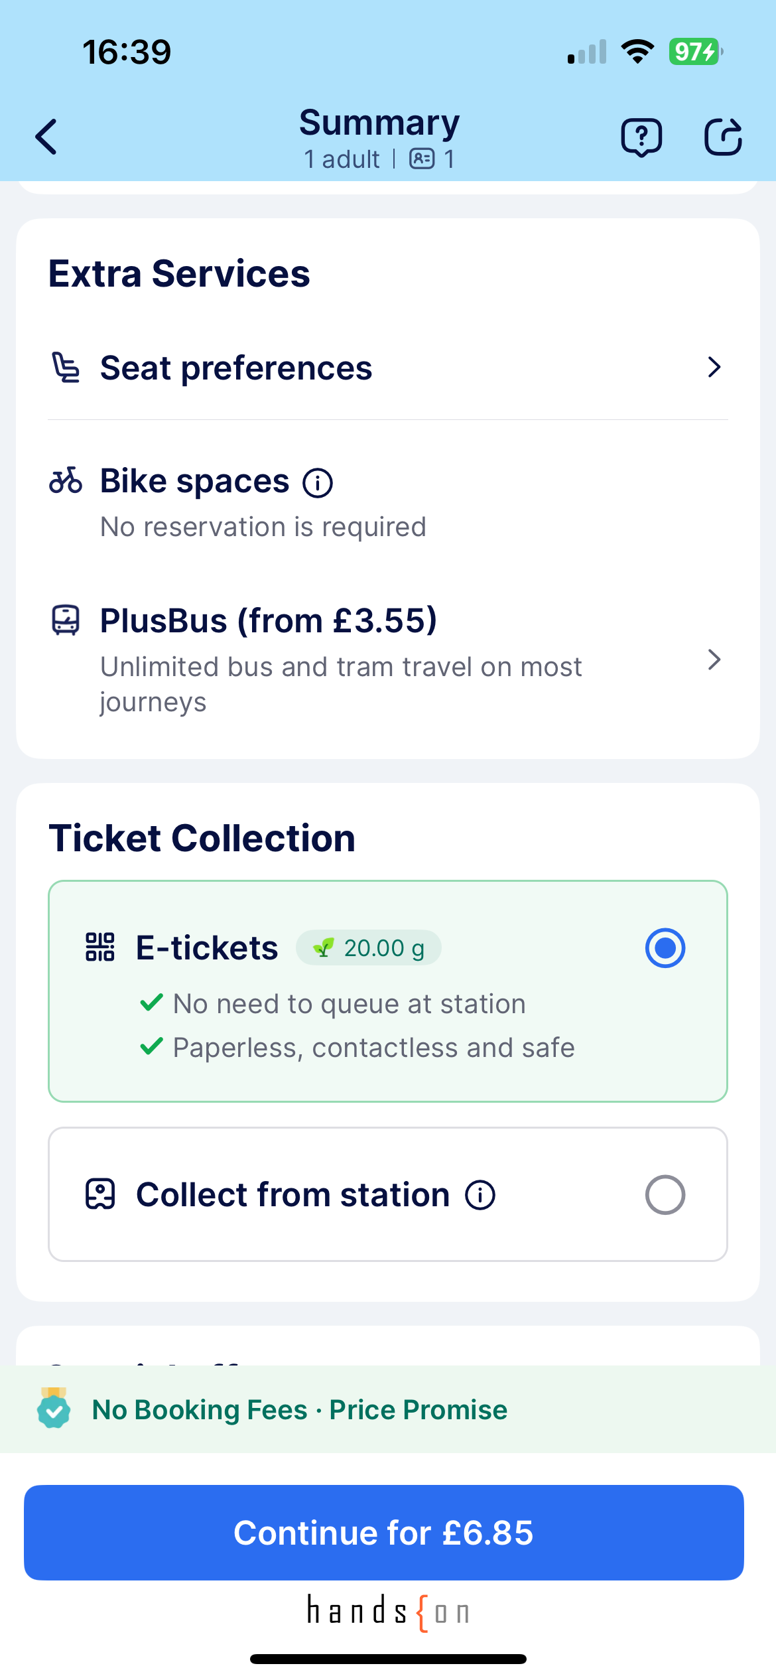Select the Collect from station radio button
The image size is (776, 1680).
(x=665, y=1195)
